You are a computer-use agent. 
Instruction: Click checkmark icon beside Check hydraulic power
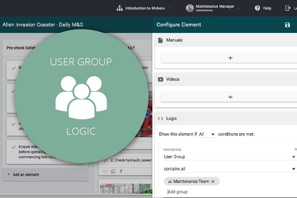pyautogui.click(x=106, y=161)
